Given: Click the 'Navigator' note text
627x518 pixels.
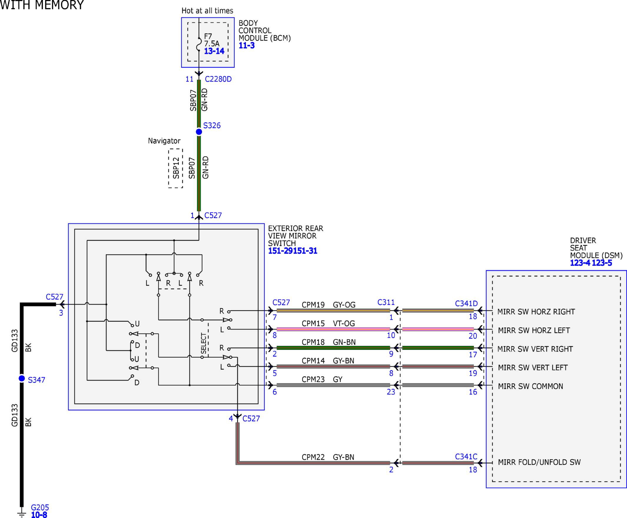Looking at the screenshot, I should coord(164,141).
